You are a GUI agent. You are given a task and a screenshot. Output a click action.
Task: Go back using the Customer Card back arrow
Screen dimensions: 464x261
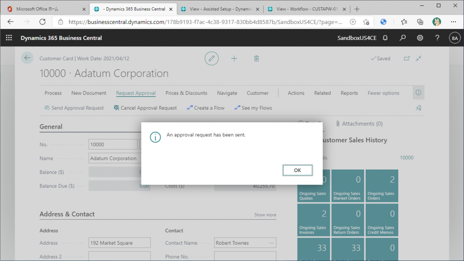click(x=27, y=58)
